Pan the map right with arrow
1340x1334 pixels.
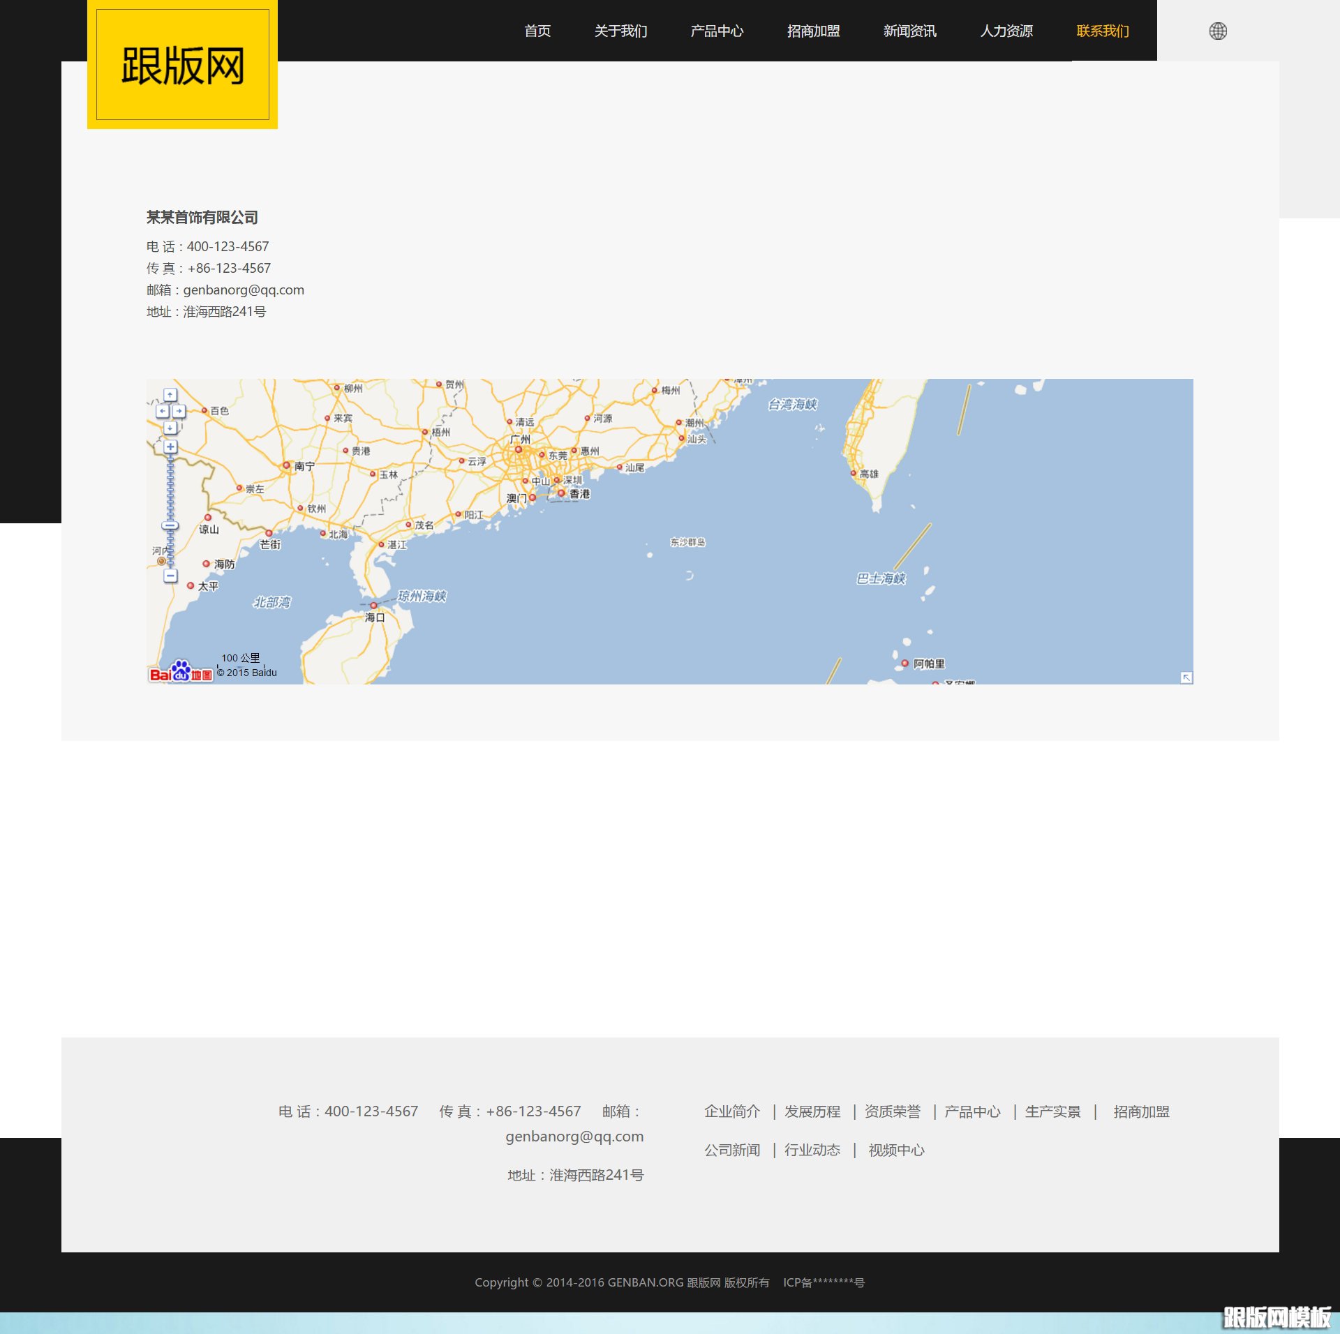coord(179,411)
